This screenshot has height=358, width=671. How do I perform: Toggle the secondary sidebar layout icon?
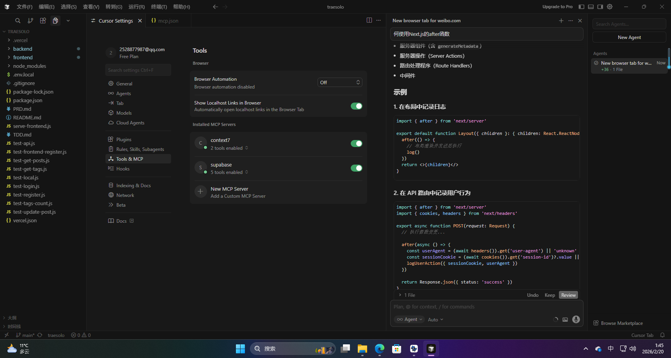pyautogui.click(x=600, y=7)
